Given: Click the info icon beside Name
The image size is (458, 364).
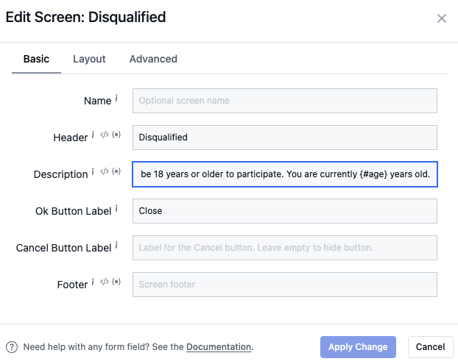Looking at the screenshot, I should point(116,99).
